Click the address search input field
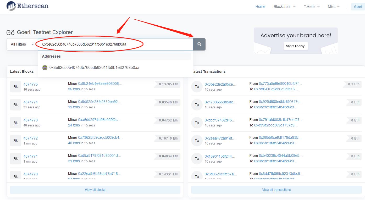This screenshot has height=200, width=365. [115, 44]
